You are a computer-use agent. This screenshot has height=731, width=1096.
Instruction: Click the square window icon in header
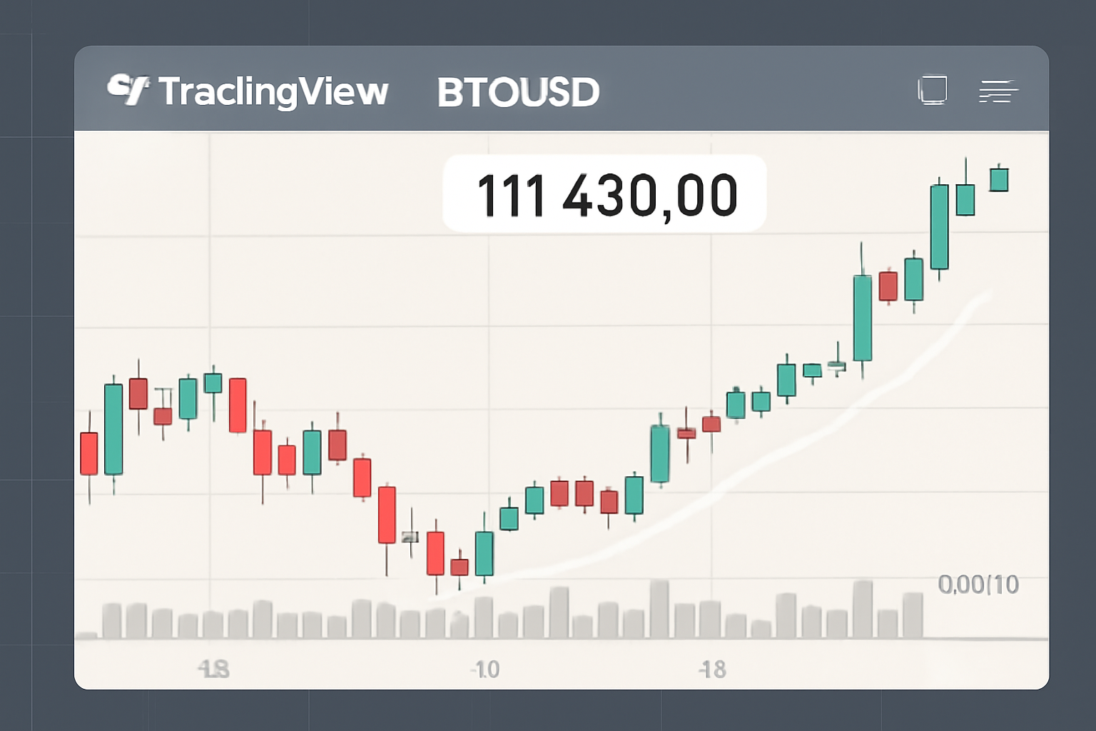click(932, 90)
